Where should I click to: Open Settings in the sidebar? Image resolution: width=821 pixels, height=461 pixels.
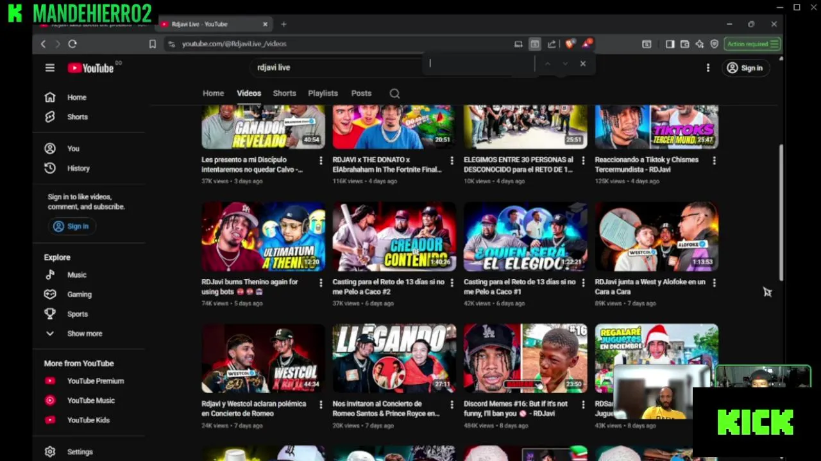pos(80,451)
